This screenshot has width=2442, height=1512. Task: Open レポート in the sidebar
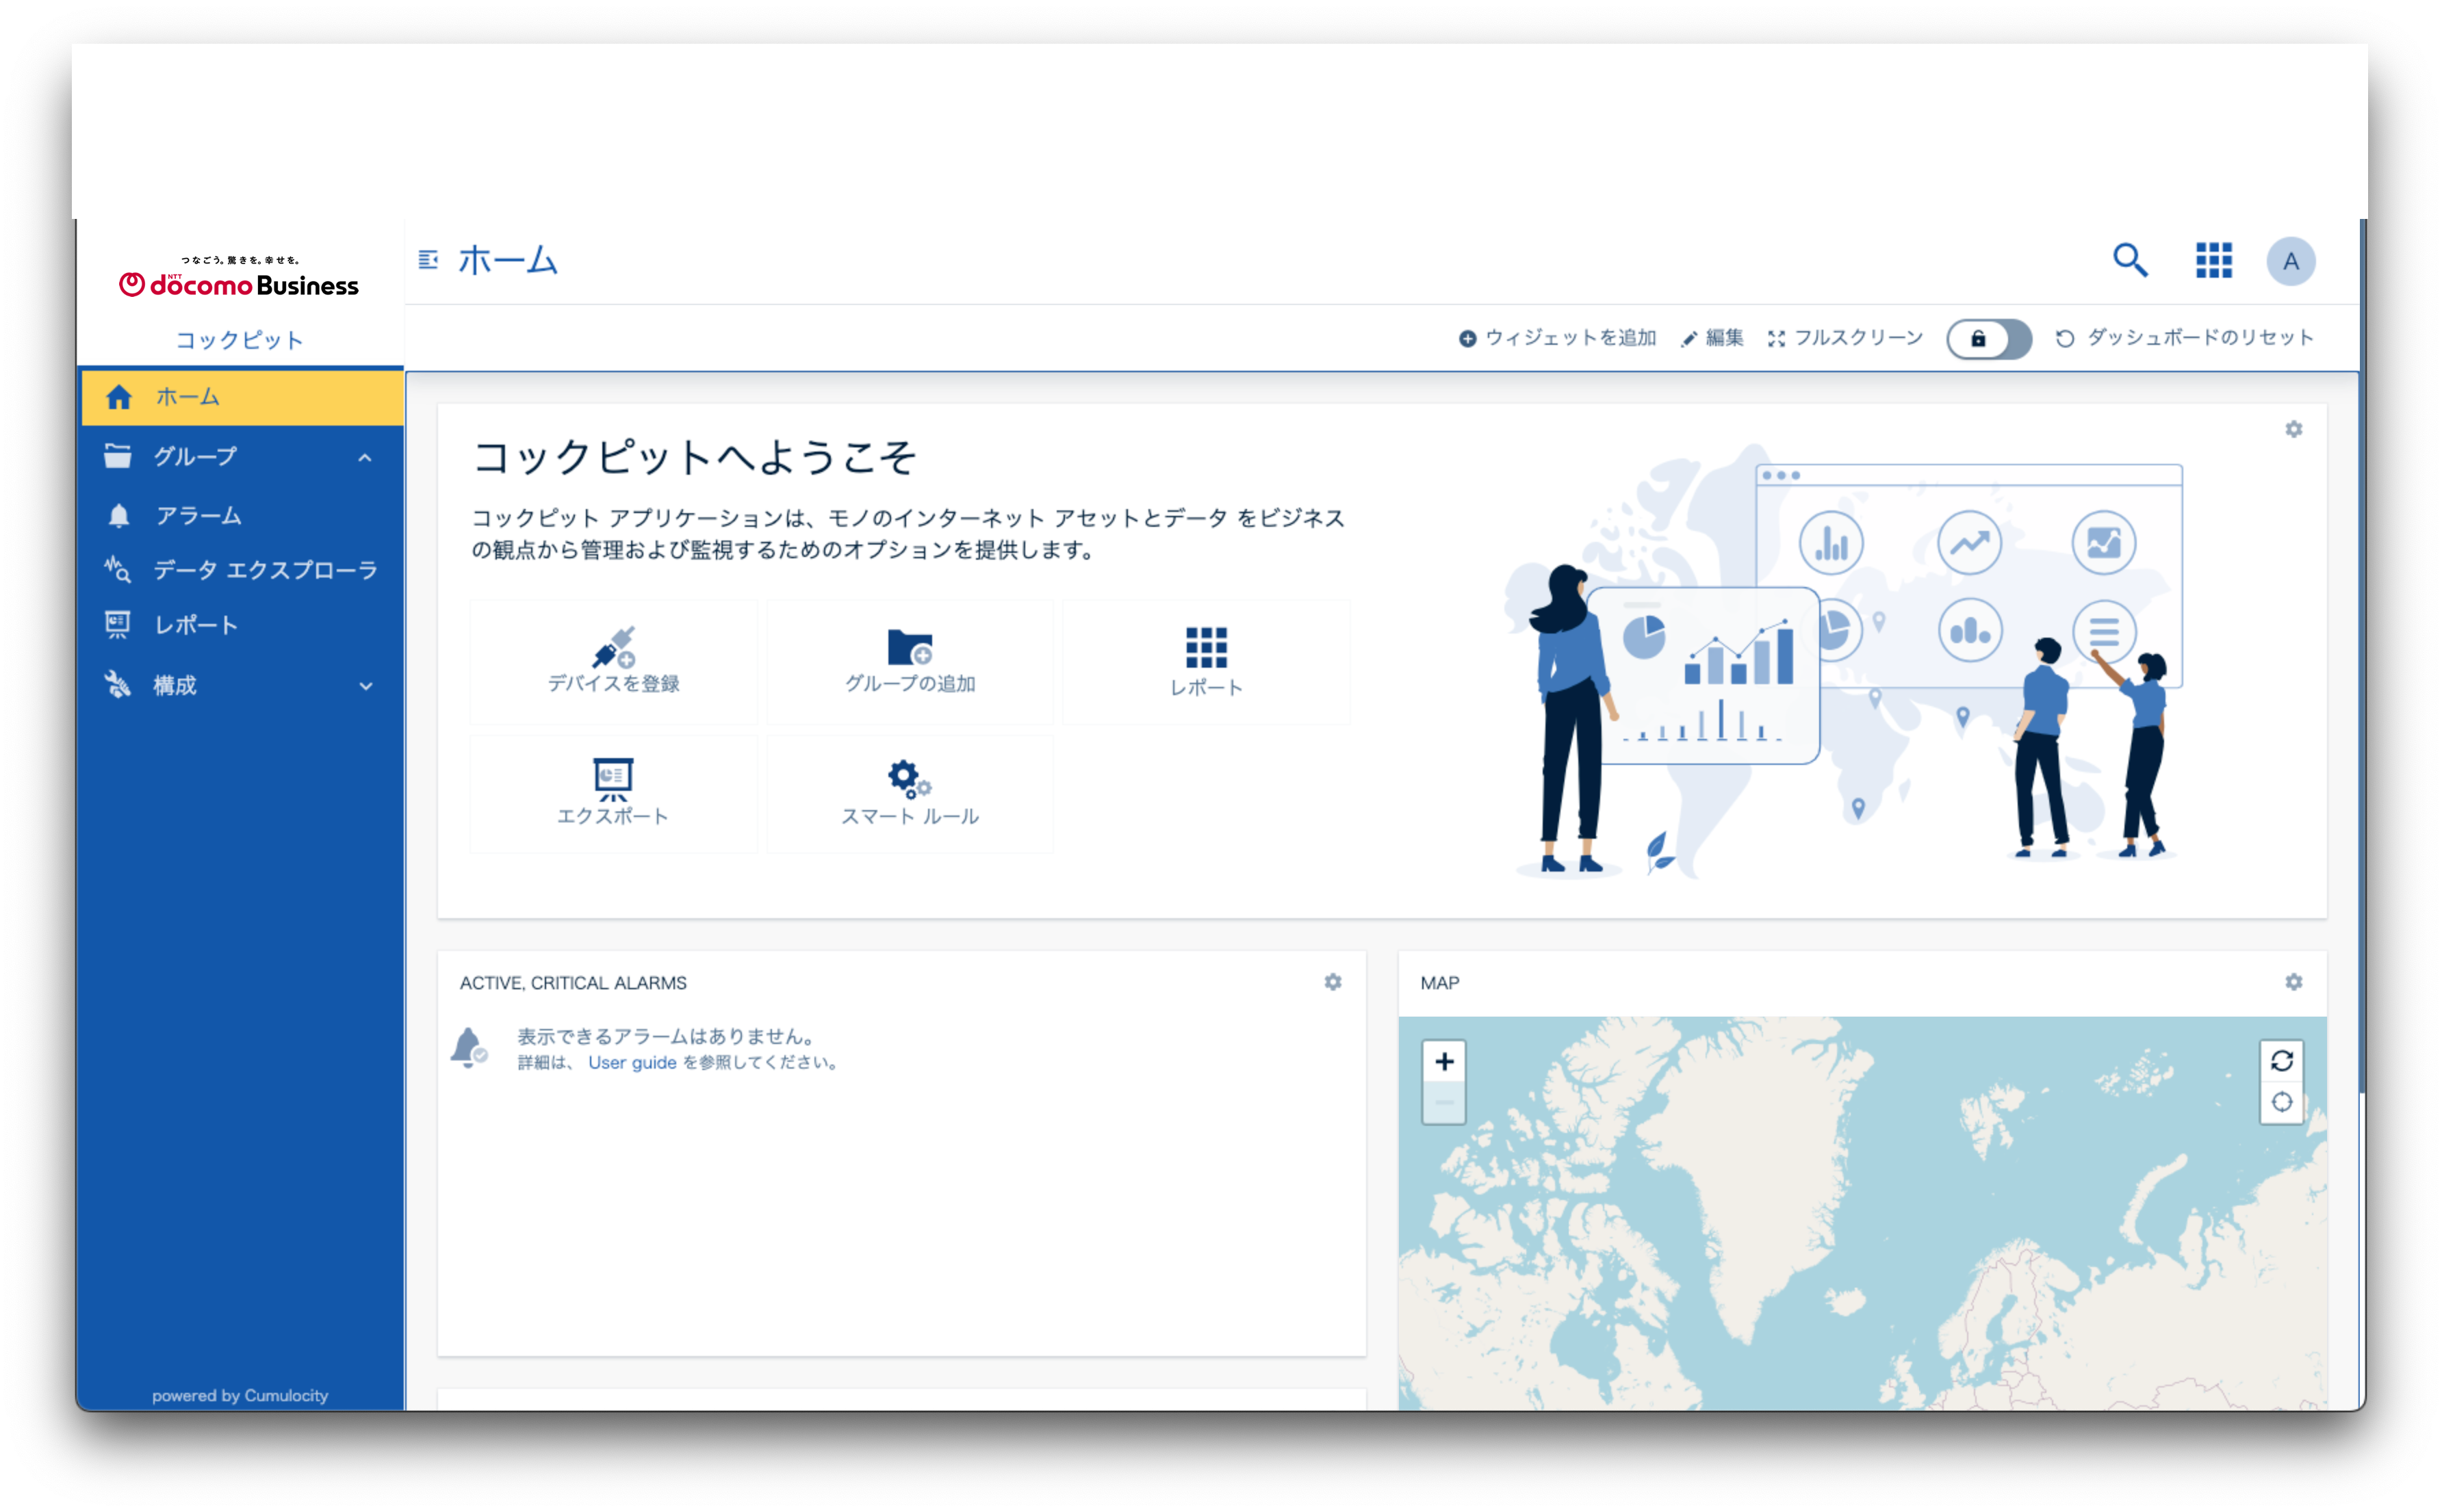tap(241, 625)
